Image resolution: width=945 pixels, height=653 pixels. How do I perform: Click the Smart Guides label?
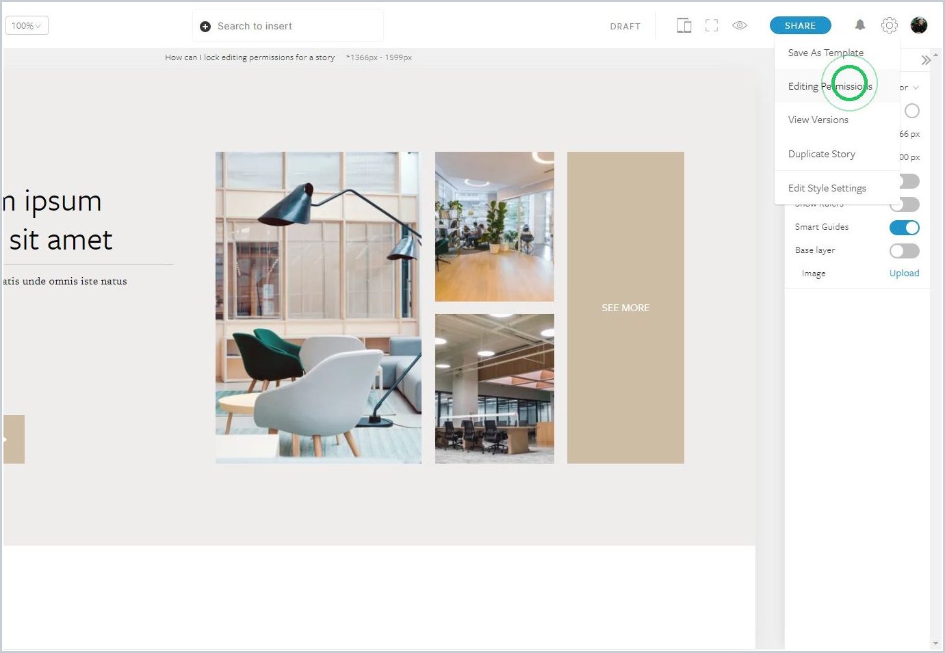coord(822,227)
